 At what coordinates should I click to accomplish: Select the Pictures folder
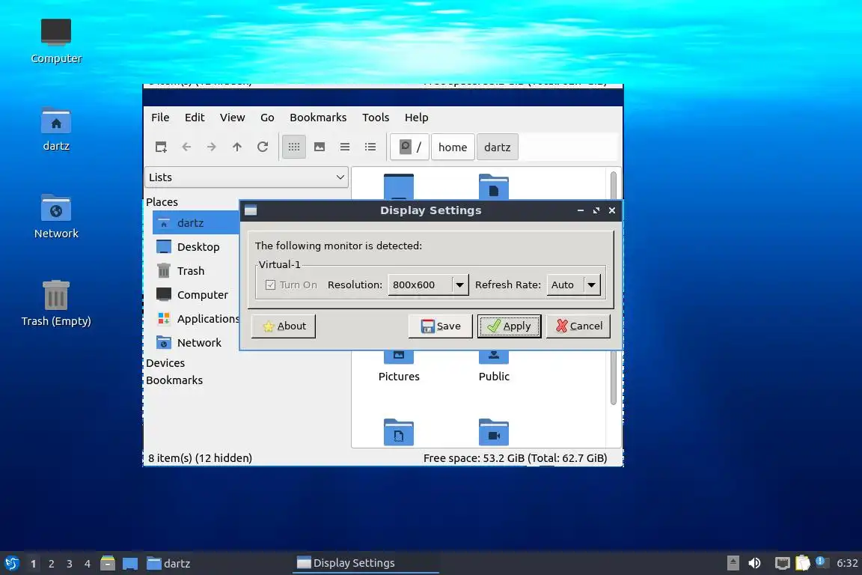pos(399,366)
